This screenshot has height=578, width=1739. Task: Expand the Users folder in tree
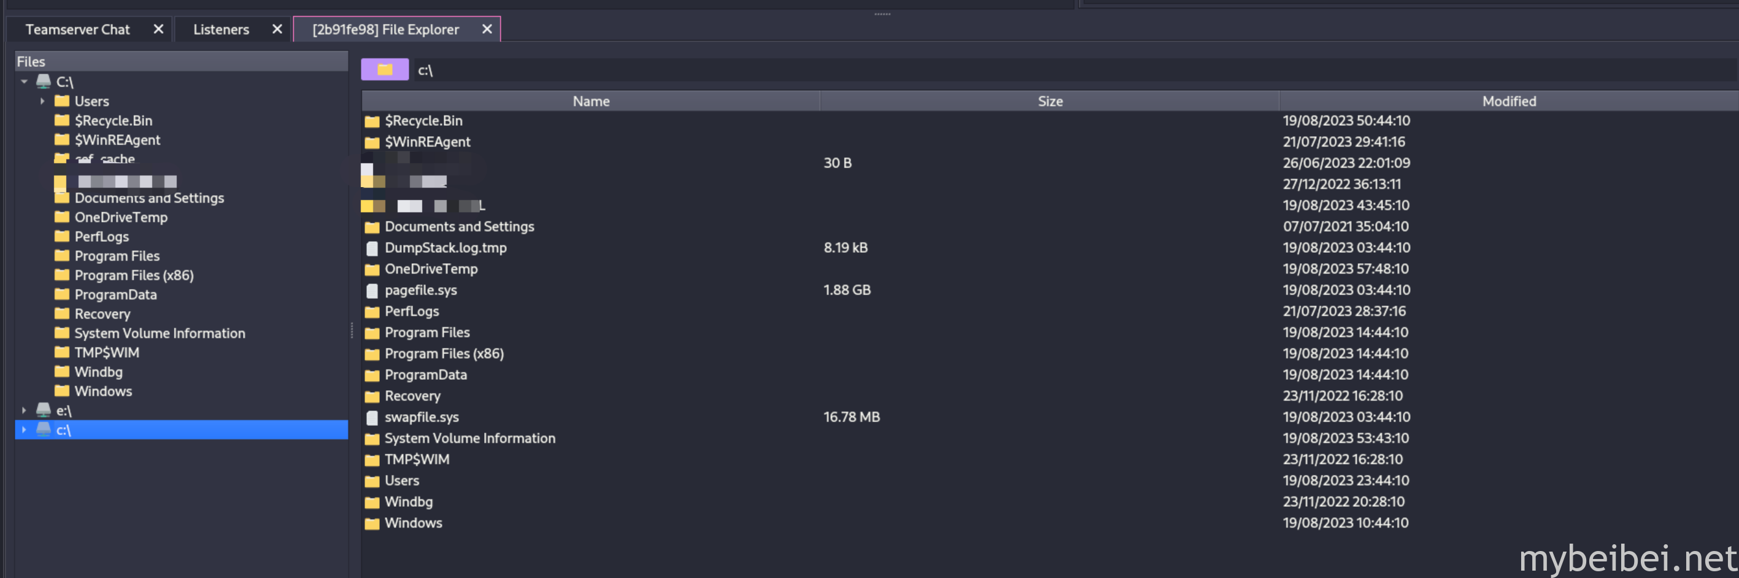(42, 101)
